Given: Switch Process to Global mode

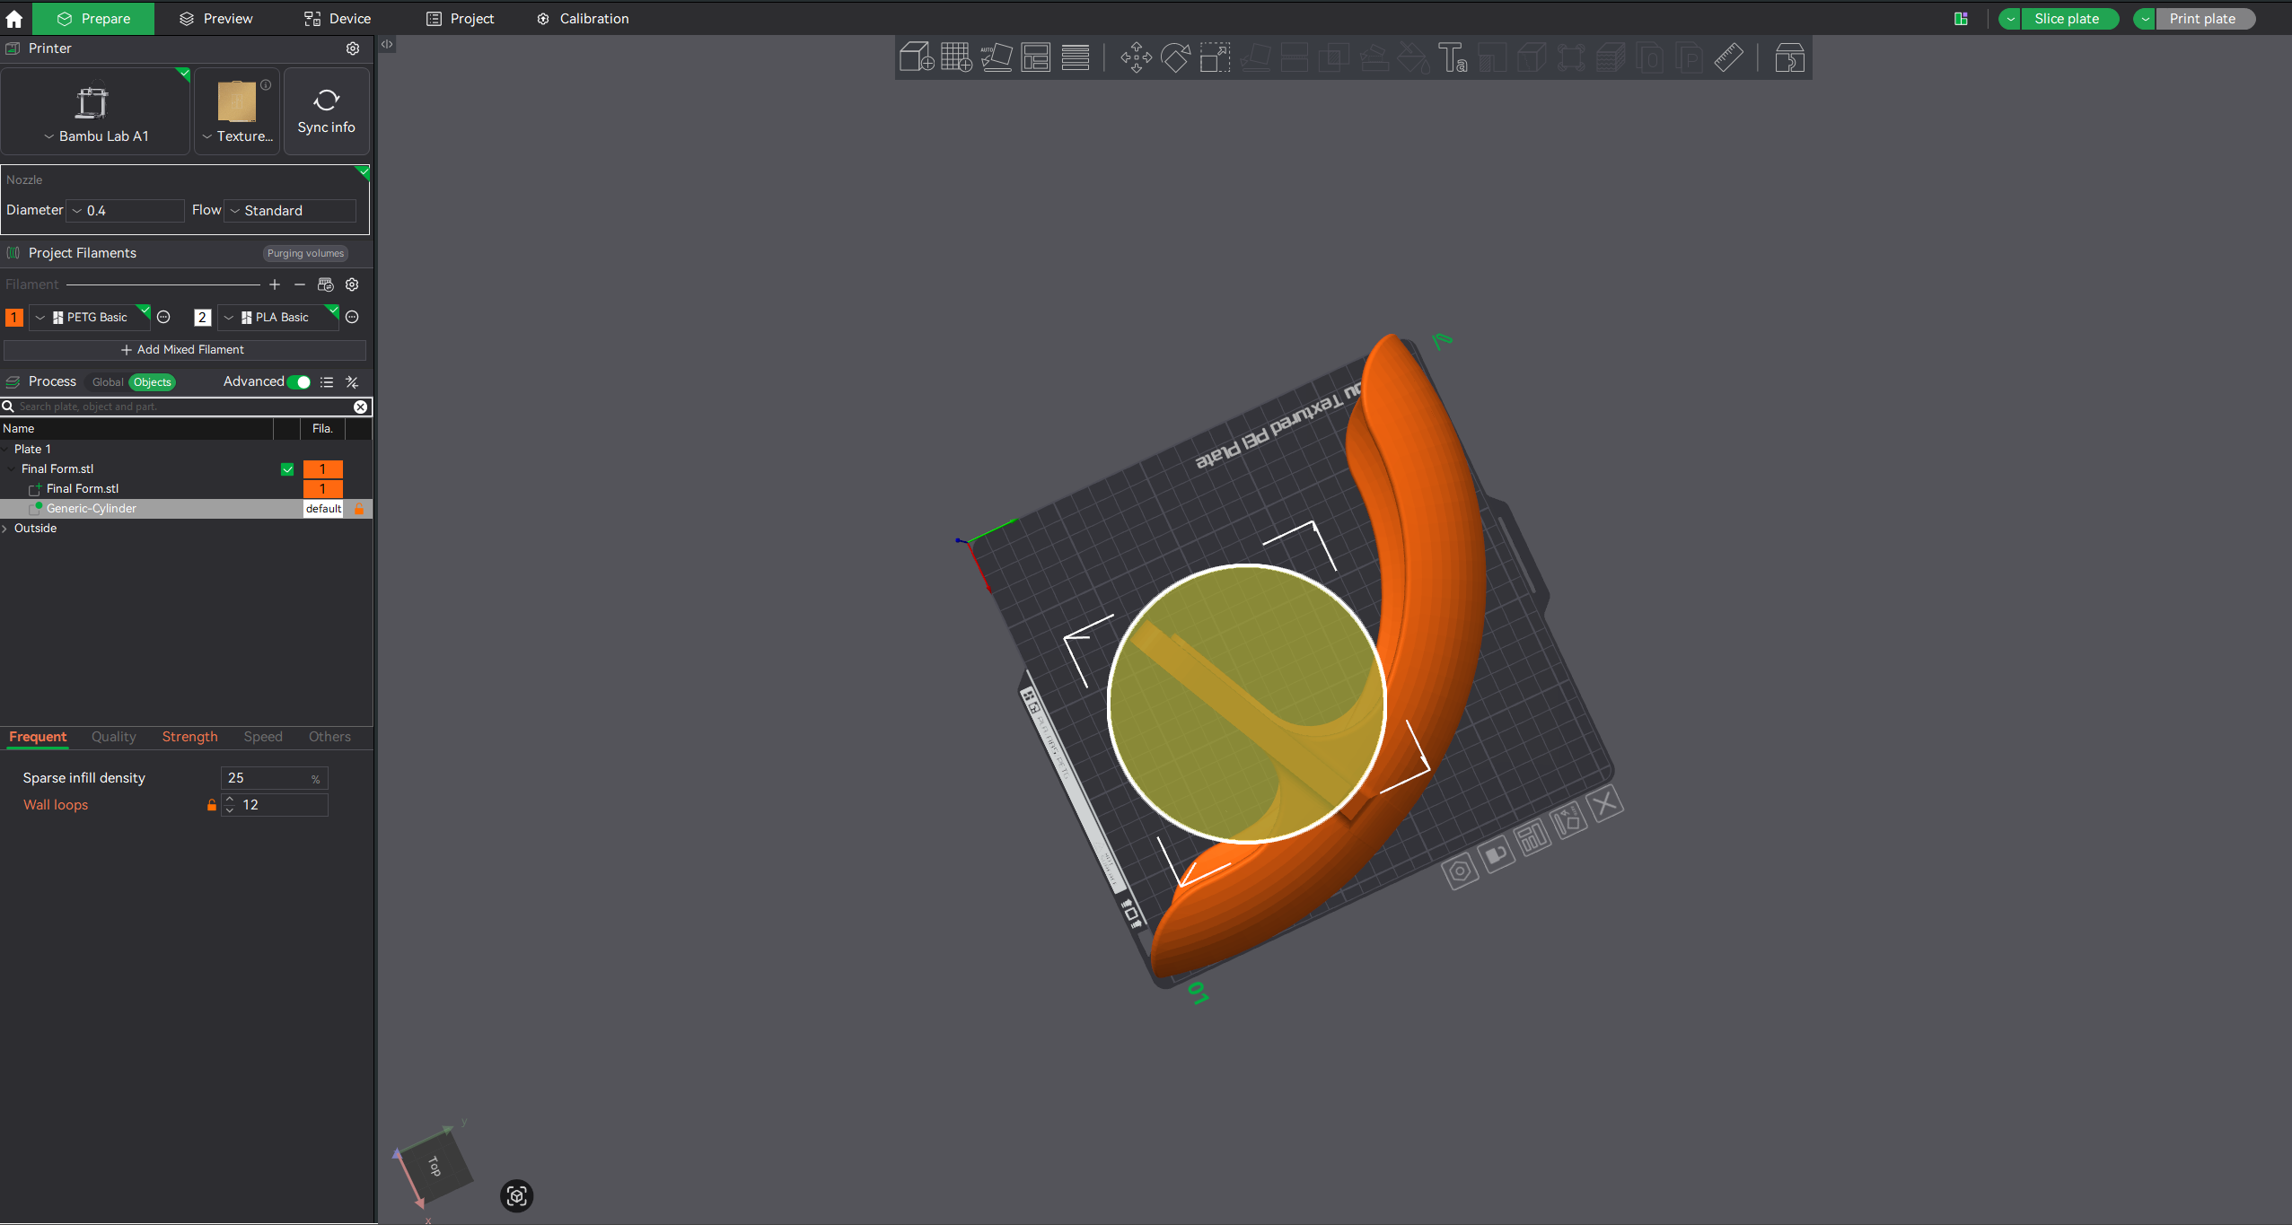Looking at the screenshot, I should (x=108, y=382).
